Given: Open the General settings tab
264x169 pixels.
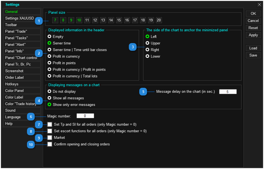Looking at the screenshot, I should pyautogui.click(x=22, y=12).
